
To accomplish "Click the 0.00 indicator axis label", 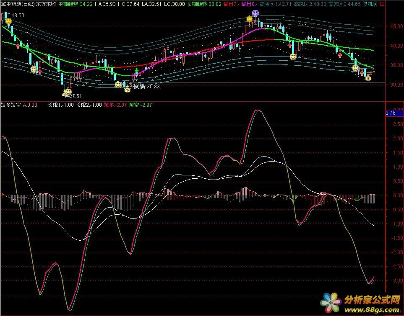I will click(x=398, y=195).
